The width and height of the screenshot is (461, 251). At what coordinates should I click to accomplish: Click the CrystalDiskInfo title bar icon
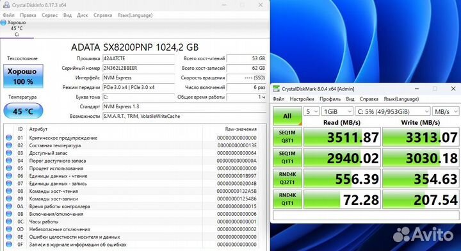(6, 4)
